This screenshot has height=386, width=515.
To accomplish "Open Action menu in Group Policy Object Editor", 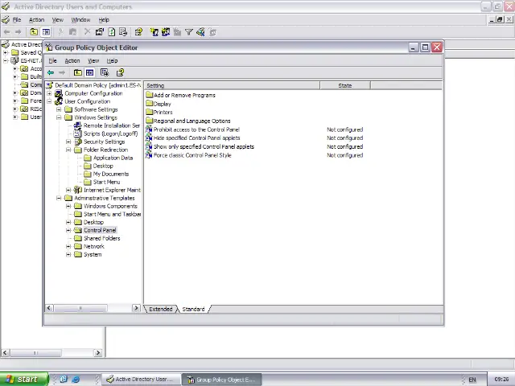I will coord(72,61).
